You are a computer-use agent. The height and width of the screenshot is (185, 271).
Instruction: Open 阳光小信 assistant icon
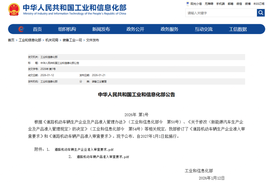(x=193, y=4)
